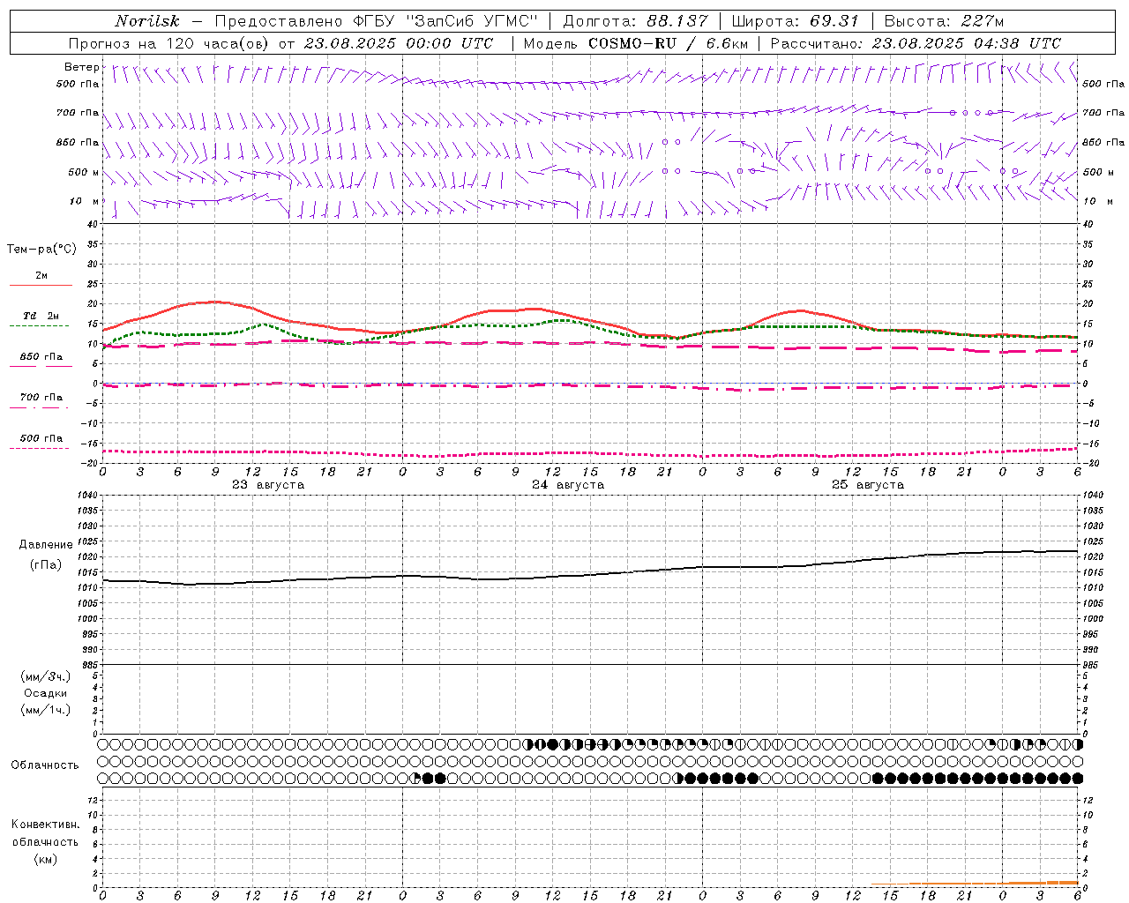
Task: Click the '(км)' unit below convective label
Action: tap(45, 859)
